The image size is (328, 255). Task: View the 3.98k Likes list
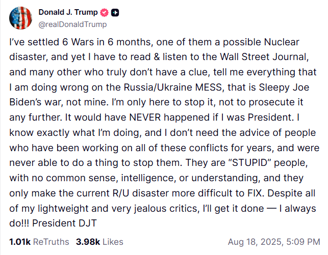pyautogui.click(x=99, y=242)
